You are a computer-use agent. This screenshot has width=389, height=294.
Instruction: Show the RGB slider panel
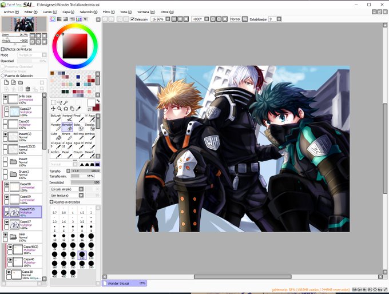pos(59,19)
